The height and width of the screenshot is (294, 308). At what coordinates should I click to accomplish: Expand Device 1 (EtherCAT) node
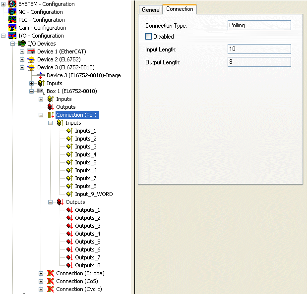click(x=22, y=52)
